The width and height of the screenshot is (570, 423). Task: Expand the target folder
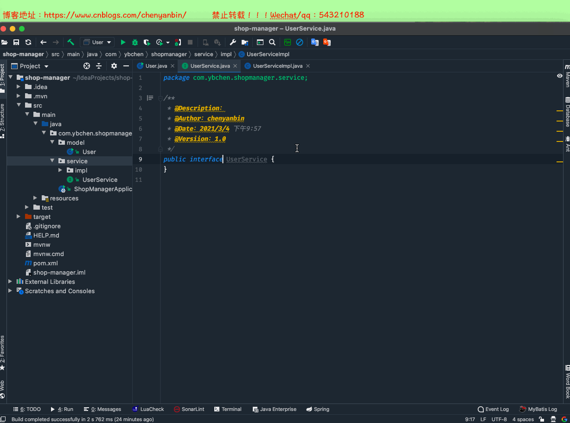tap(19, 217)
